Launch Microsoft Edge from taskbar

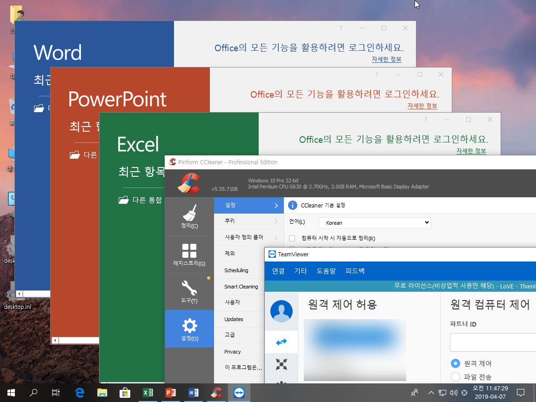79,393
